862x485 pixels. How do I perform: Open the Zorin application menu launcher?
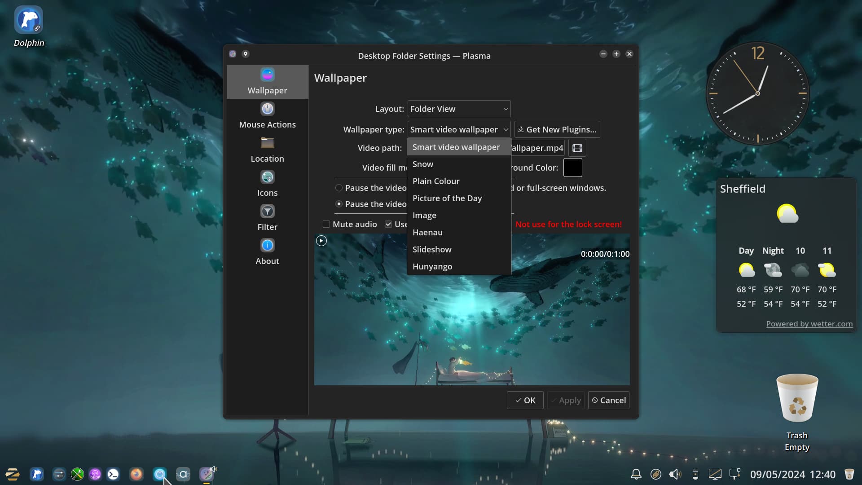13,474
